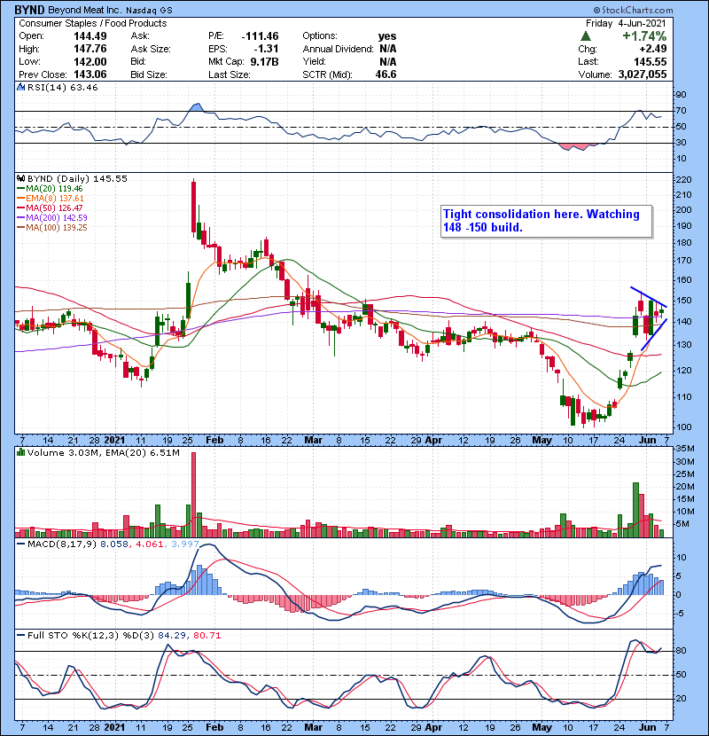Click the EPS value -1.31
This screenshot has width=709, height=736.
click(x=266, y=49)
